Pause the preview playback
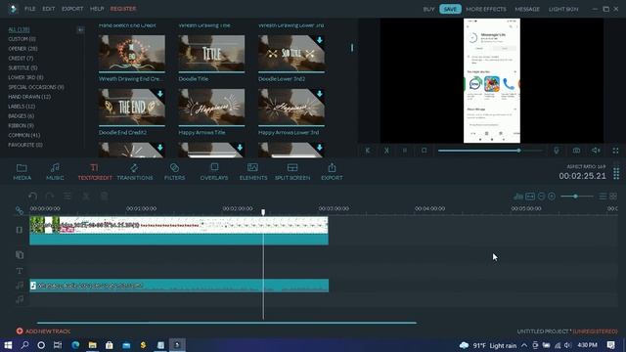 [405, 151]
